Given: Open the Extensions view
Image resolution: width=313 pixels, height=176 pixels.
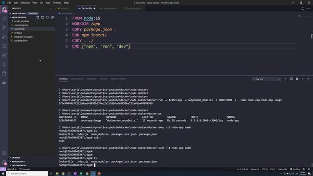Looking at the screenshot, I should click(4, 55).
